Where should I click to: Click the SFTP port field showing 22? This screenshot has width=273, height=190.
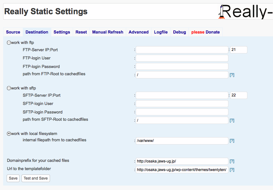click(239, 95)
